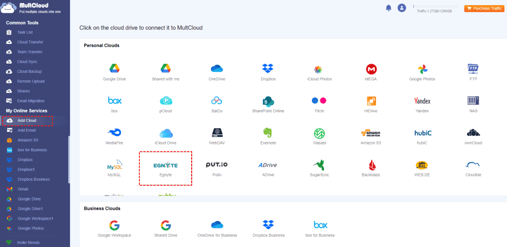Connect the Google Drive personal cloud

tap(114, 72)
